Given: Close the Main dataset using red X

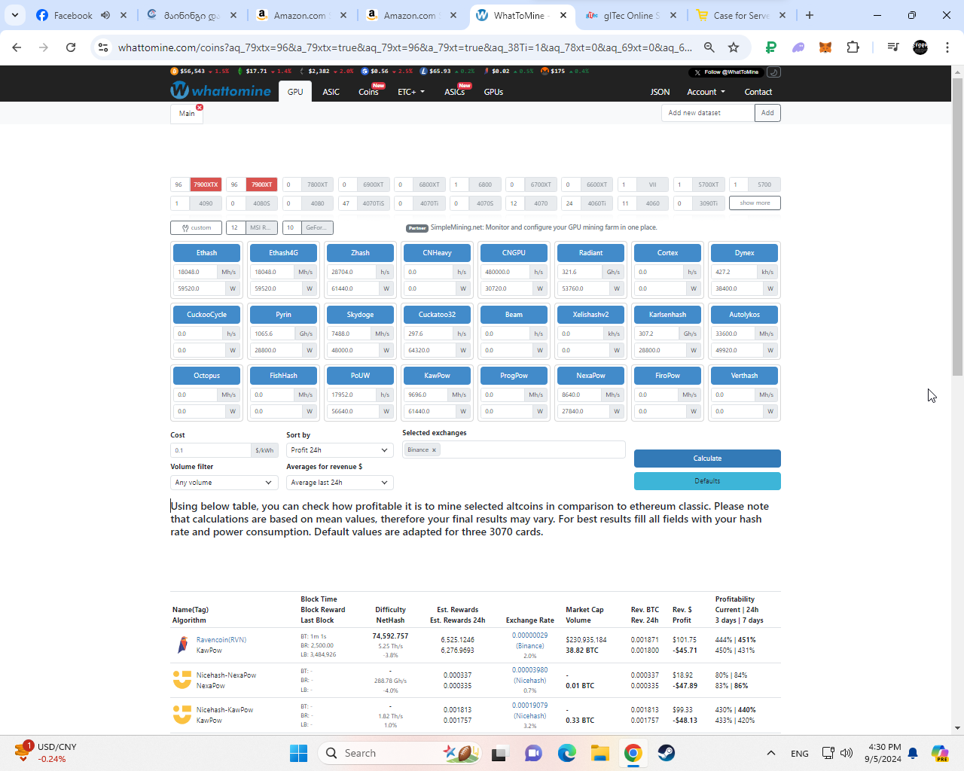Looking at the screenshot, I should coord(200,108).
